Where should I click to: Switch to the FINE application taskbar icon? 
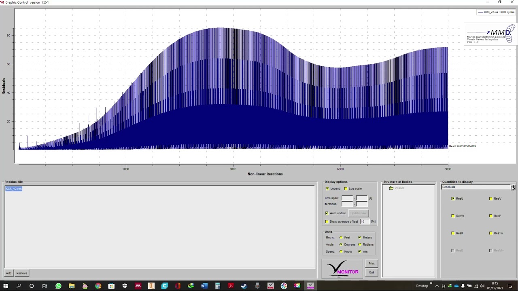(271, 286)
